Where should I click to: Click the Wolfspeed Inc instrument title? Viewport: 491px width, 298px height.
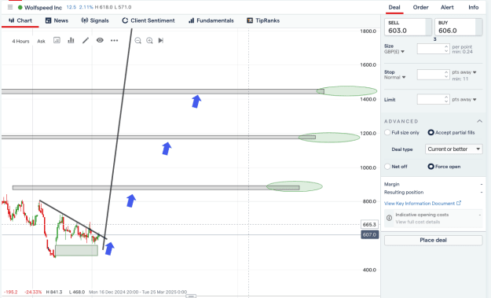[43, 8]
